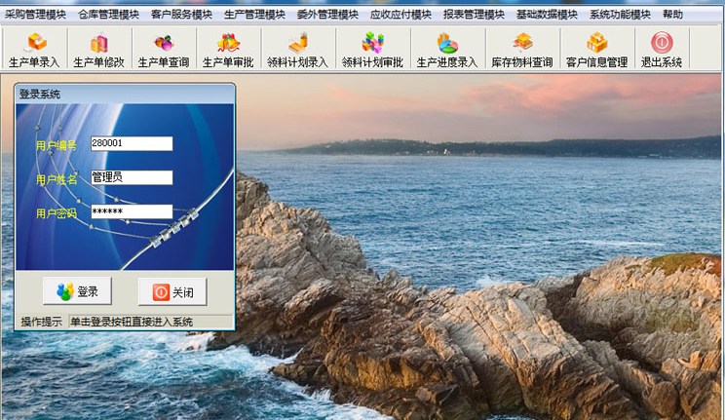The height and width of the screenshot is (420, 725).
Task: Open 委外管理模块 menu
Action: pyautogui.click(x=327, y=15)
